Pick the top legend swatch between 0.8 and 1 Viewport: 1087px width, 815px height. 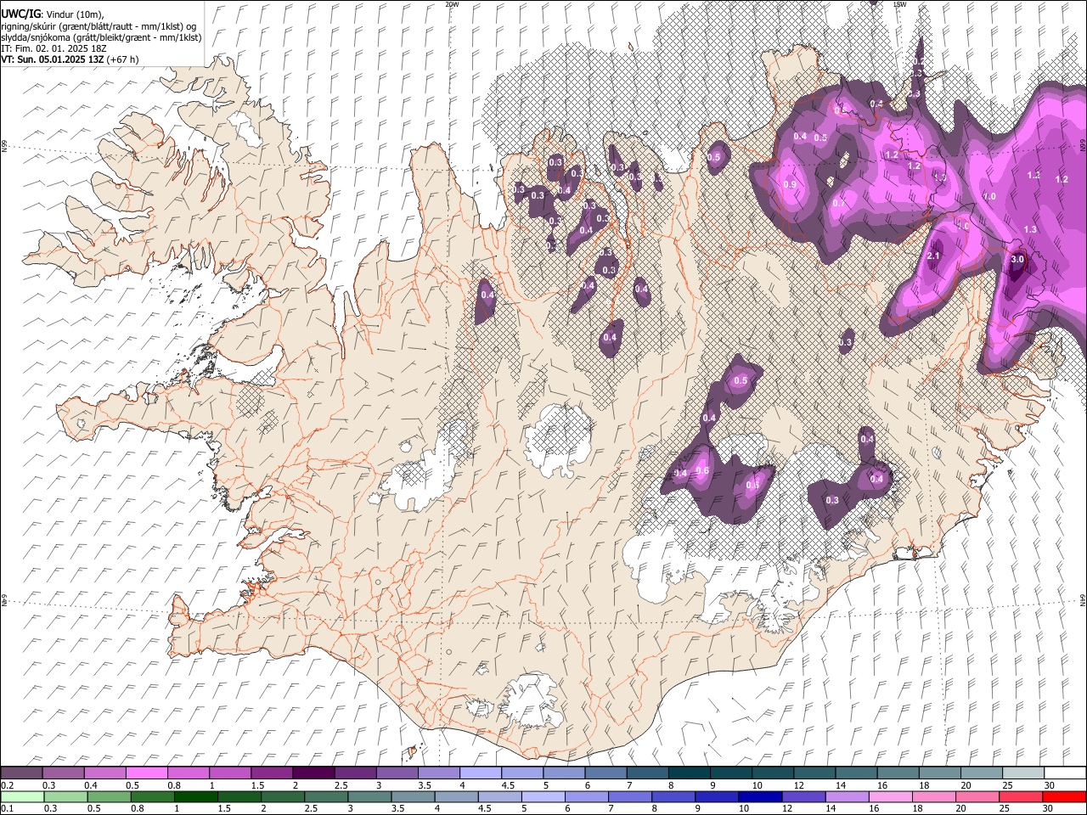pyautogui.click(x=188, y=773)
